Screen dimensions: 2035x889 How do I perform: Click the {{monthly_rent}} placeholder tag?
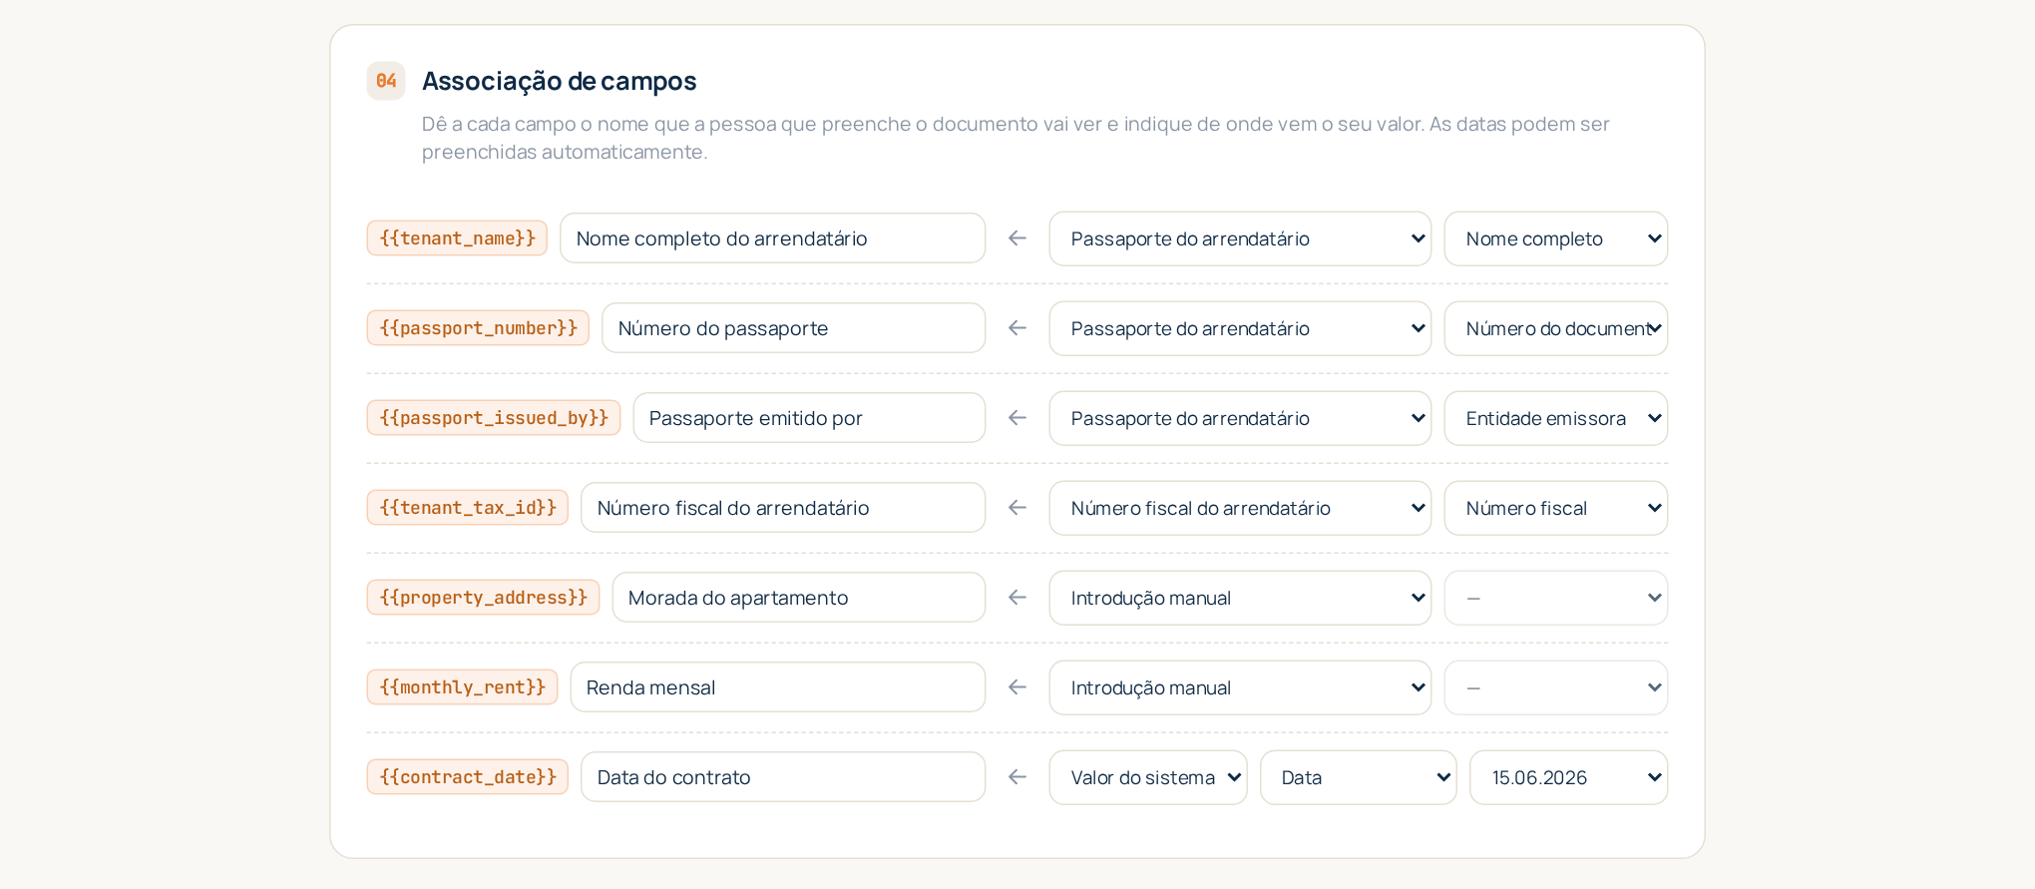click(462, 687)
